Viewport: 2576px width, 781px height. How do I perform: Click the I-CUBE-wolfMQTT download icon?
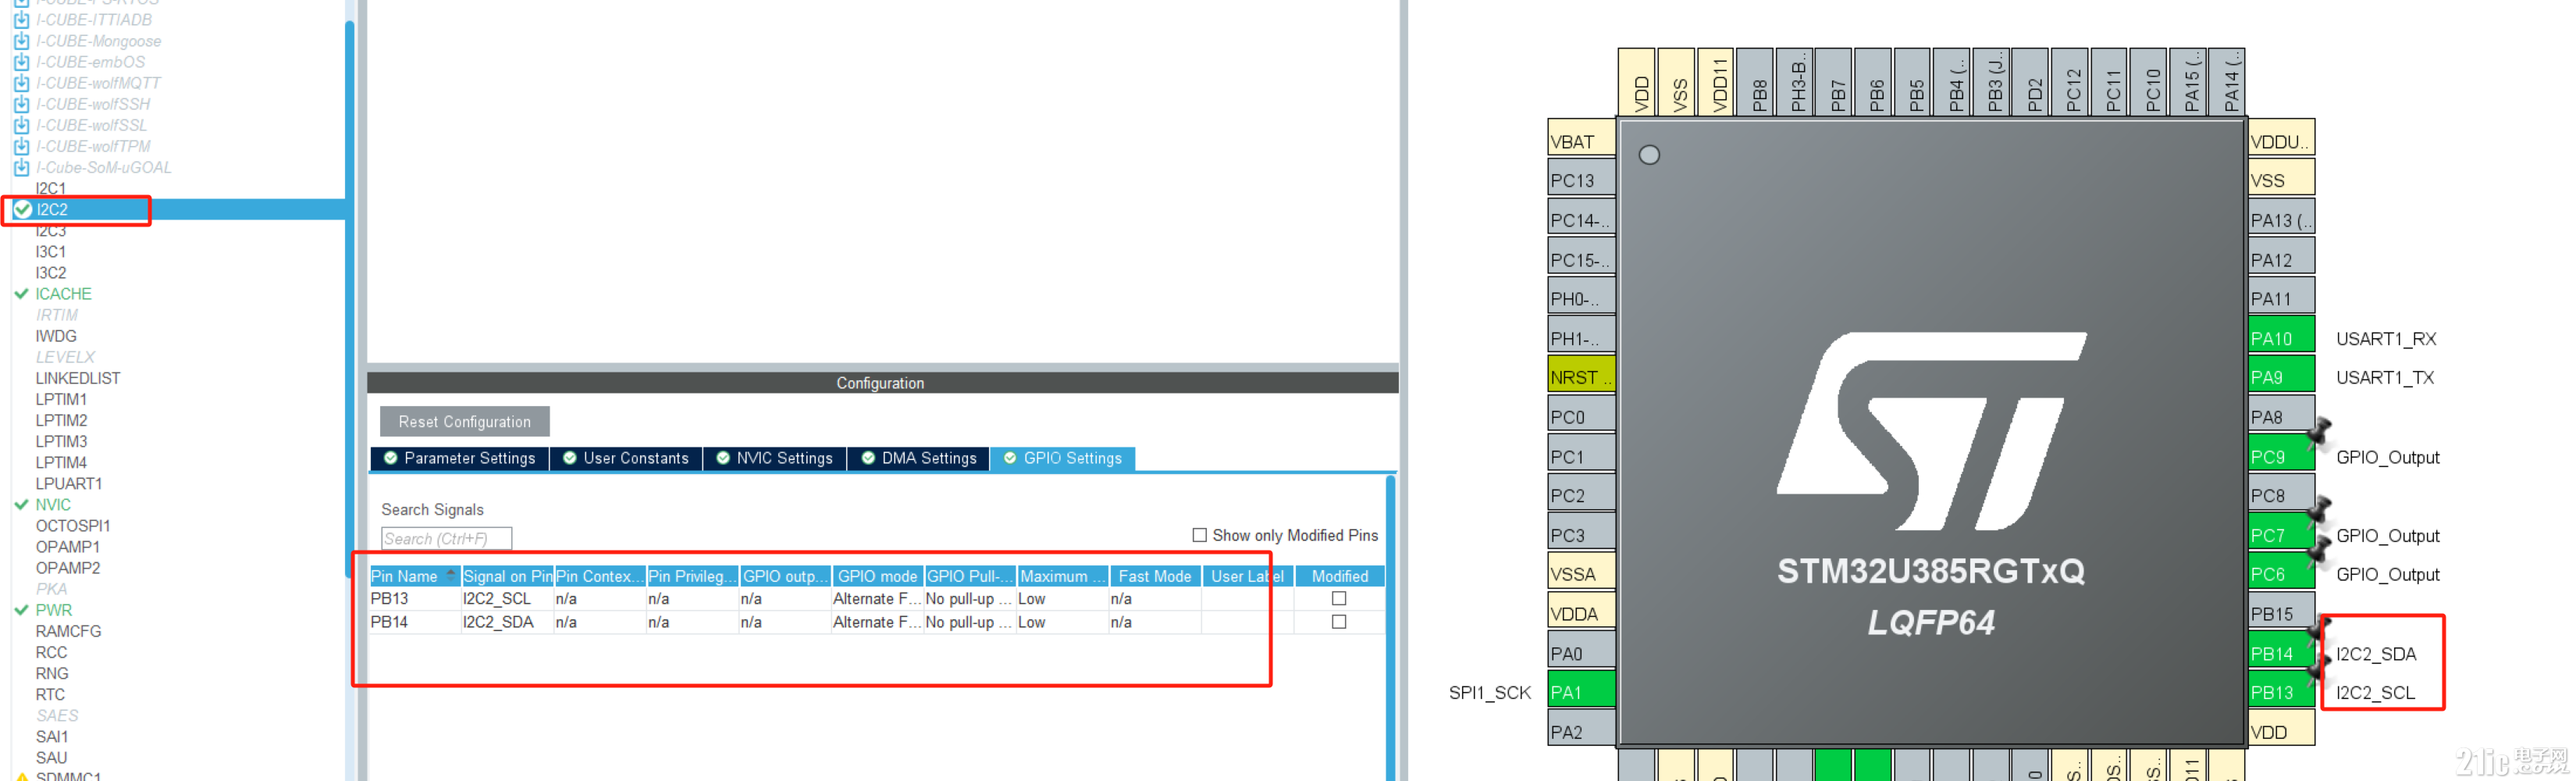point(22,83)
